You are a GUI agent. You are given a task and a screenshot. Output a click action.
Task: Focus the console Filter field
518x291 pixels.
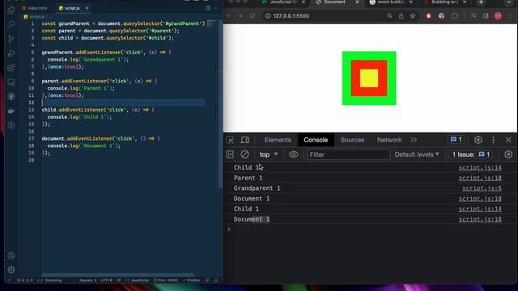pyautogui.click(x=348, y=154)
